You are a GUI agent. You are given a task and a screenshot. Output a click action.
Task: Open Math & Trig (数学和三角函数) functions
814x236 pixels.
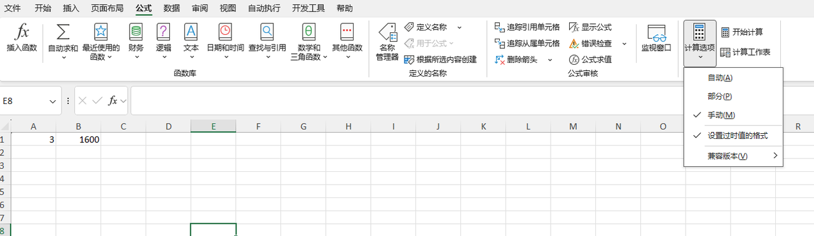[308, 42]
